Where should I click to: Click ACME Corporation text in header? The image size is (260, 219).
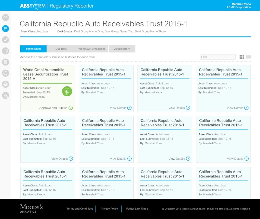239,7
